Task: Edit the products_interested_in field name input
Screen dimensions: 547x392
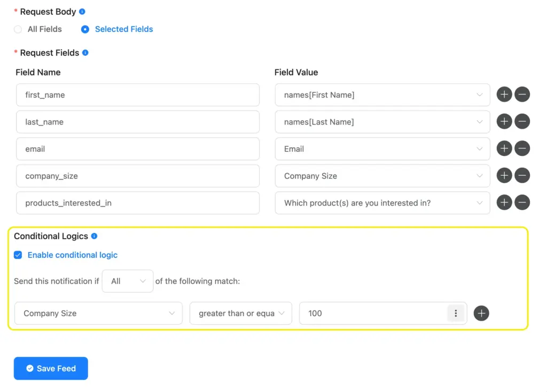Action: pos(138,203)
